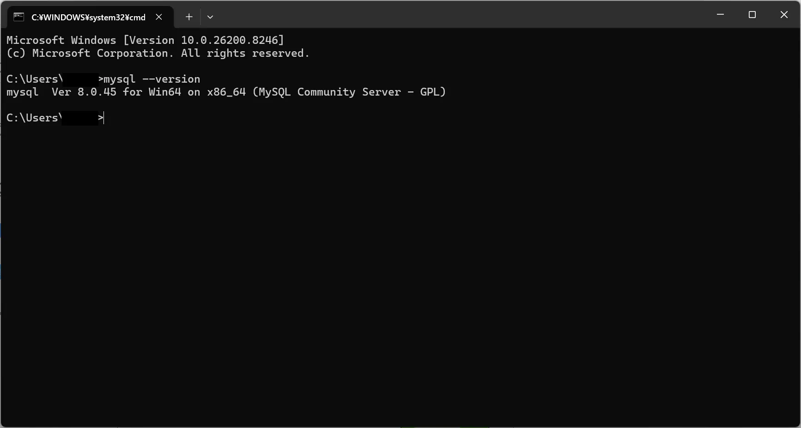This screenshot has width=801, height=428.
Task: Expand the new tab profiles dropdown chevron
Action: click(x=210, y=17)
